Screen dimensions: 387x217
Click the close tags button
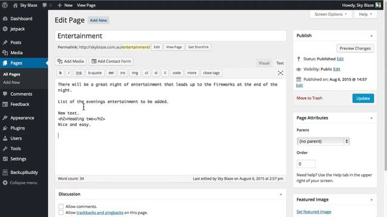click(x=211, y=73)
